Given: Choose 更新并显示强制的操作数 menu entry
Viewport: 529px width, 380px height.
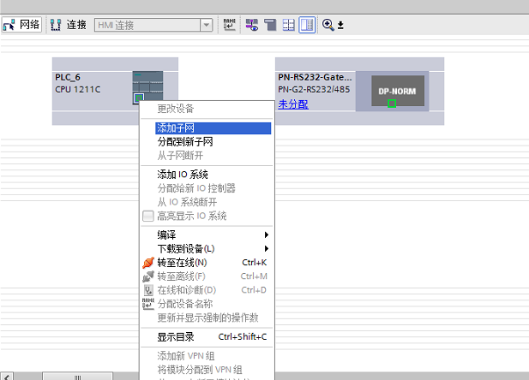Looking at the screenshot, I should (x=207, y=318).
